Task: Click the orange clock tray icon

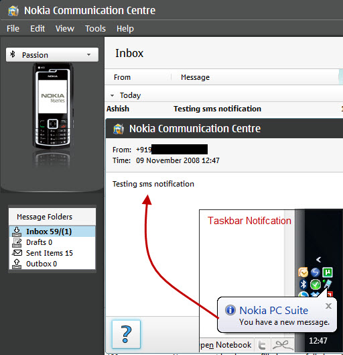Action: point(303,272)
